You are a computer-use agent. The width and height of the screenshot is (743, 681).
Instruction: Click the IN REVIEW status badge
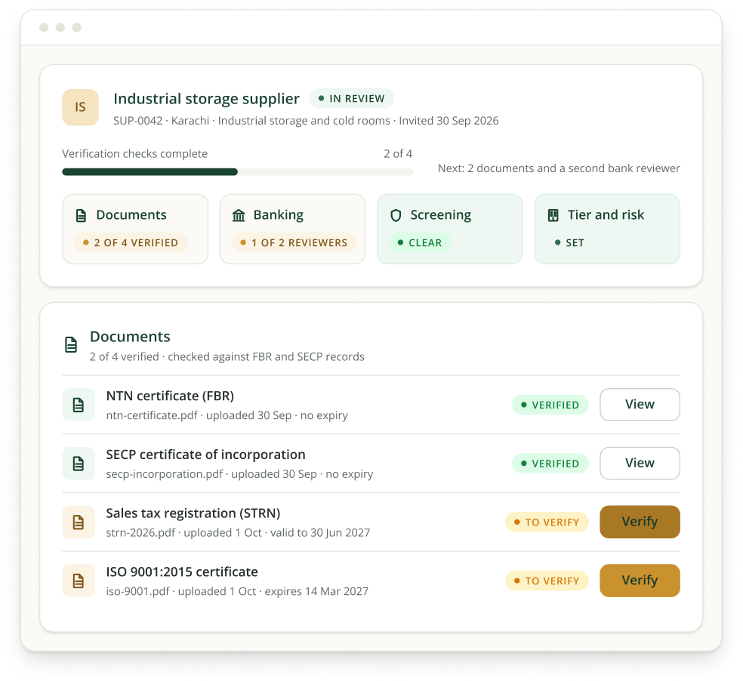click(x=352, y=99)
